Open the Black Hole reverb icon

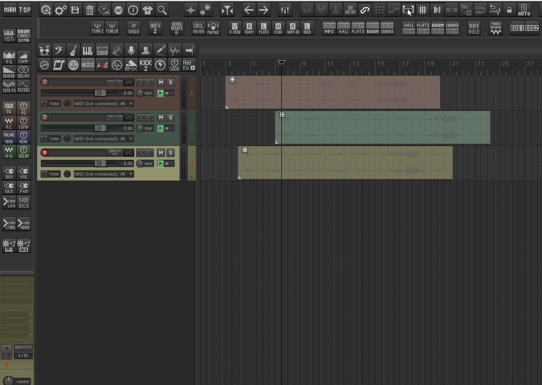click(x=474, y=28)
